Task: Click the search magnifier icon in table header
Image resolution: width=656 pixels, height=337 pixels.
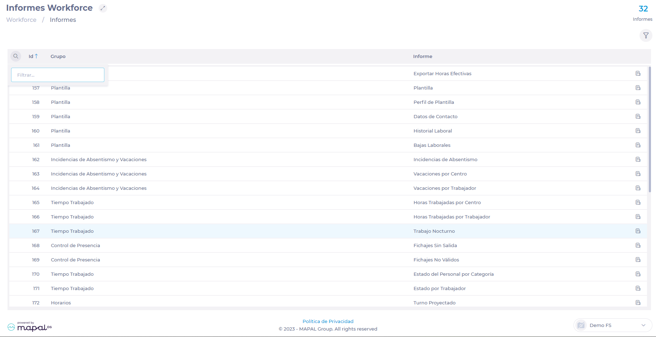Action: point(16,56)
